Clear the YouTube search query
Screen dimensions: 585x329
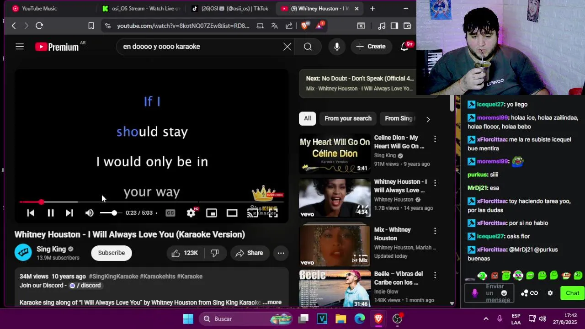(287, 47)
